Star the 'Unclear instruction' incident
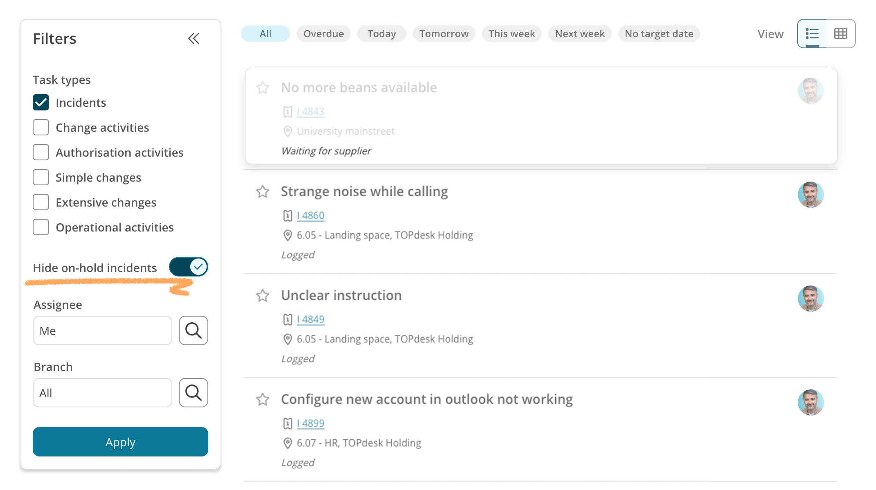Image resolution: width=876 pixels, height=490 pixels. click(263, 295)
